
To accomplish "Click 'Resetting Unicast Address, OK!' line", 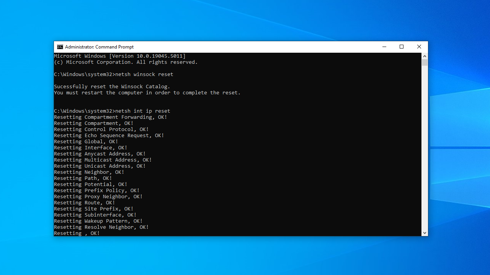I will tap(100, 166).
